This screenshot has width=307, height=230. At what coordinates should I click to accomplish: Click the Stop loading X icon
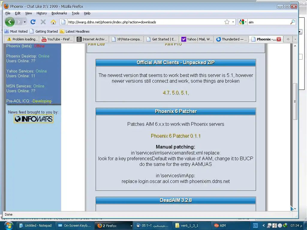pos(43,22)
